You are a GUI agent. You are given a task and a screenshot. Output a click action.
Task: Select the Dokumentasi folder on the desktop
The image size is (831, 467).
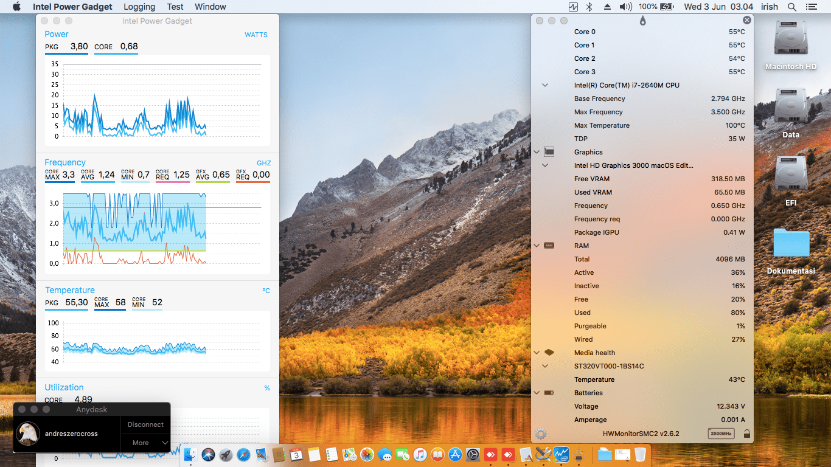point(791,251)
